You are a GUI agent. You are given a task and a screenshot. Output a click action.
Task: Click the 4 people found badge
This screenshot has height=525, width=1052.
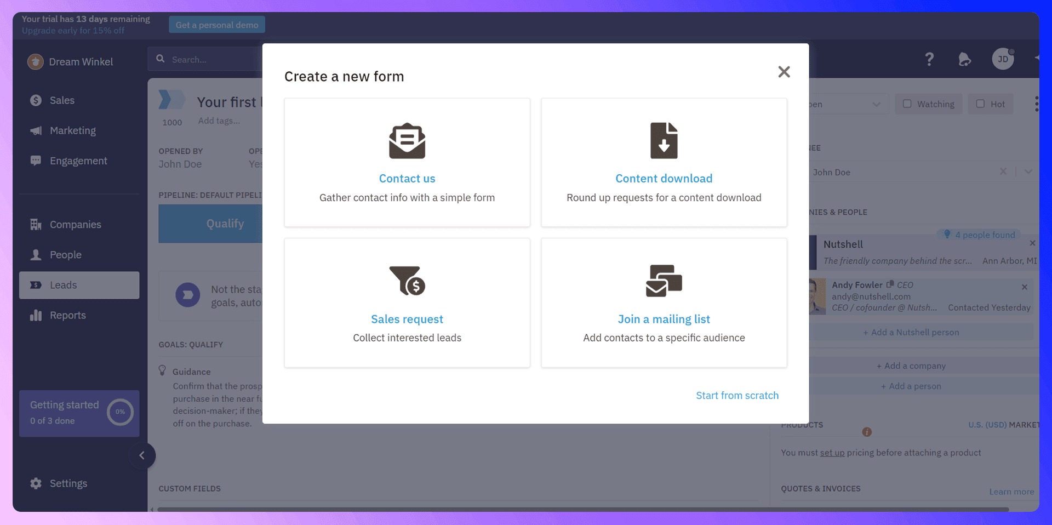(x=979, y=235)
